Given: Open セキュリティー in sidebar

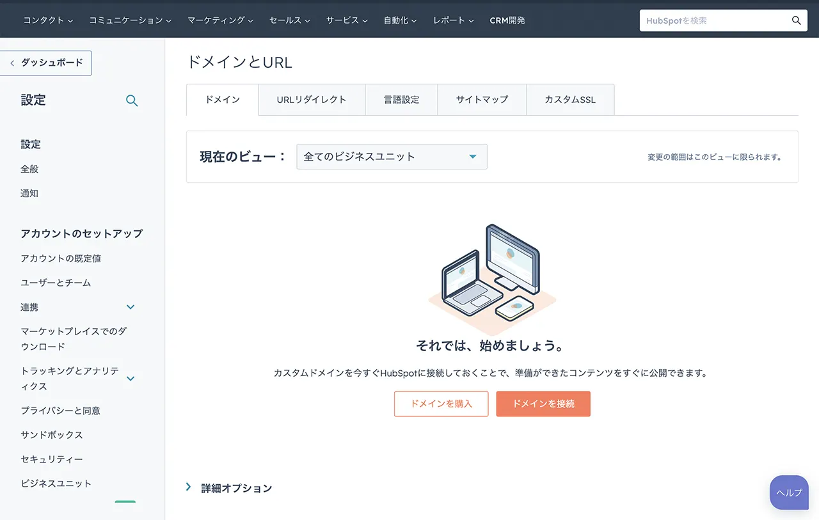Looking at the screenshot, I should (52, 459).
